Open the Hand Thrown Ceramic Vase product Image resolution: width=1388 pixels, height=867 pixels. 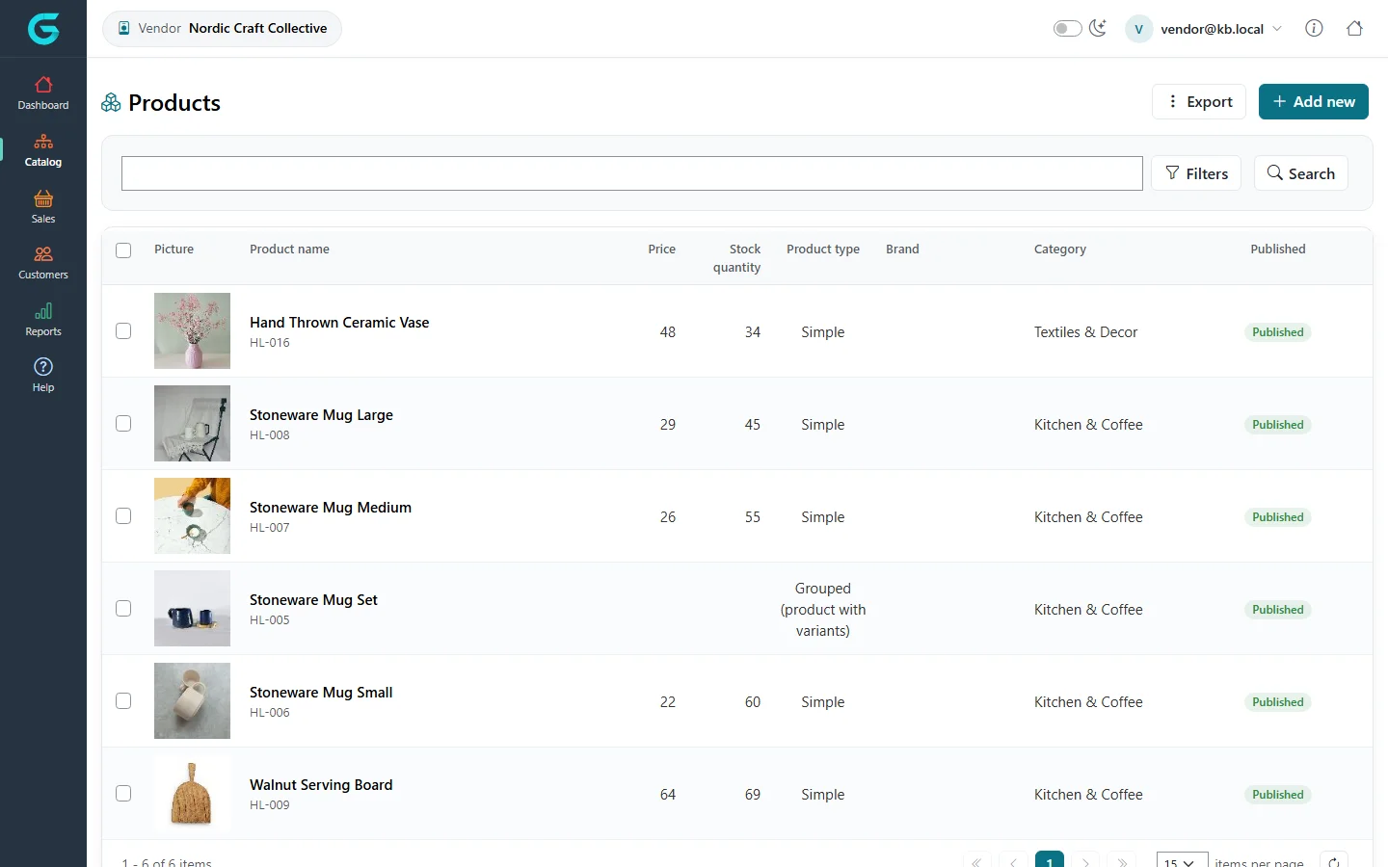(x=339, y=323)
